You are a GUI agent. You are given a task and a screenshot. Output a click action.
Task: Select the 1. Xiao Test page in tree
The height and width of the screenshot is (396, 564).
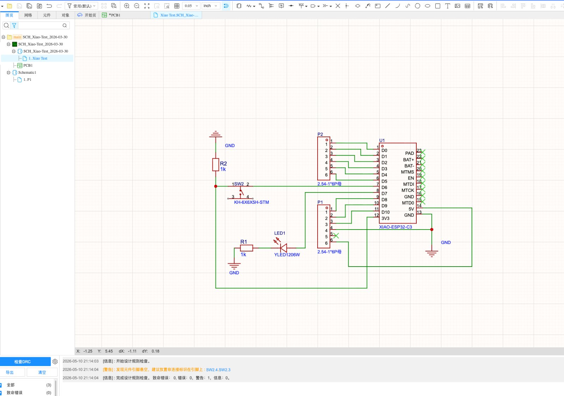[x=38, y=59]
